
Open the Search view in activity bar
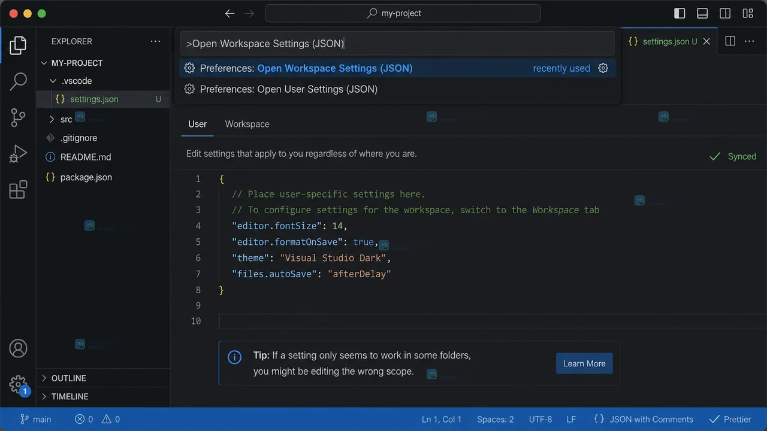18,81
